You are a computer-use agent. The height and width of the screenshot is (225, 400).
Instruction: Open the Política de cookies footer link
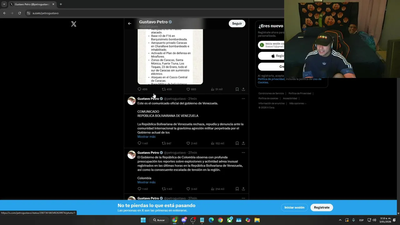268,98
